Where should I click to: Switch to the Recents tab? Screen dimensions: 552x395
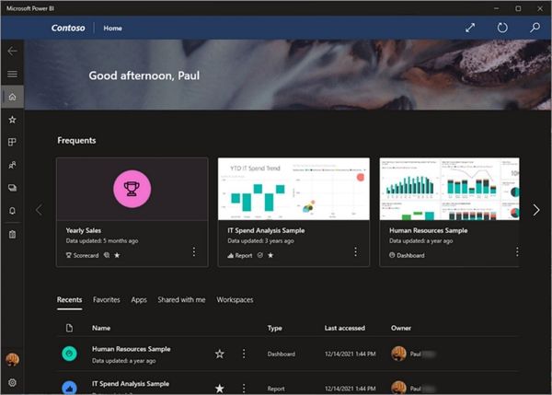tap(69, 300)
